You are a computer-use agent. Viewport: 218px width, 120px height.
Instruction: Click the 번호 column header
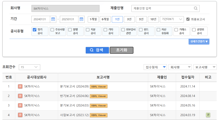coord(9,77)
